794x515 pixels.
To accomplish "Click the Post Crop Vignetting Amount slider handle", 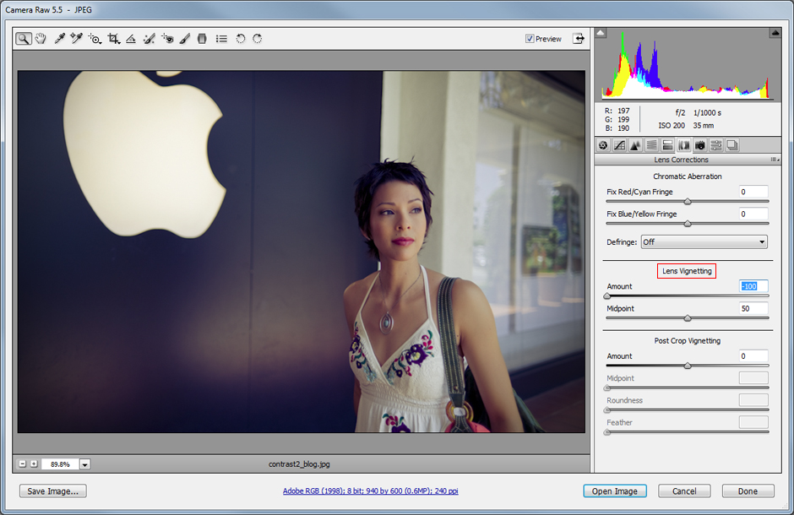I will [x=688, y=366].
